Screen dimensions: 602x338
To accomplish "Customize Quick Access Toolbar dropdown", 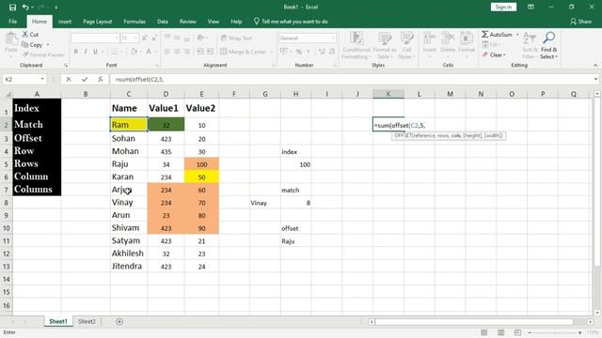I will pyautogui.click(x=56, y=8).
